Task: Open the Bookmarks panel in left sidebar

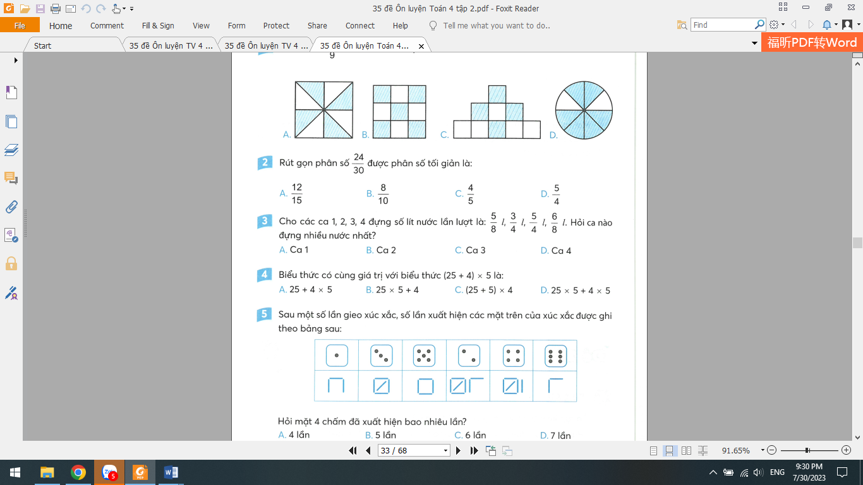Action: 11,93
